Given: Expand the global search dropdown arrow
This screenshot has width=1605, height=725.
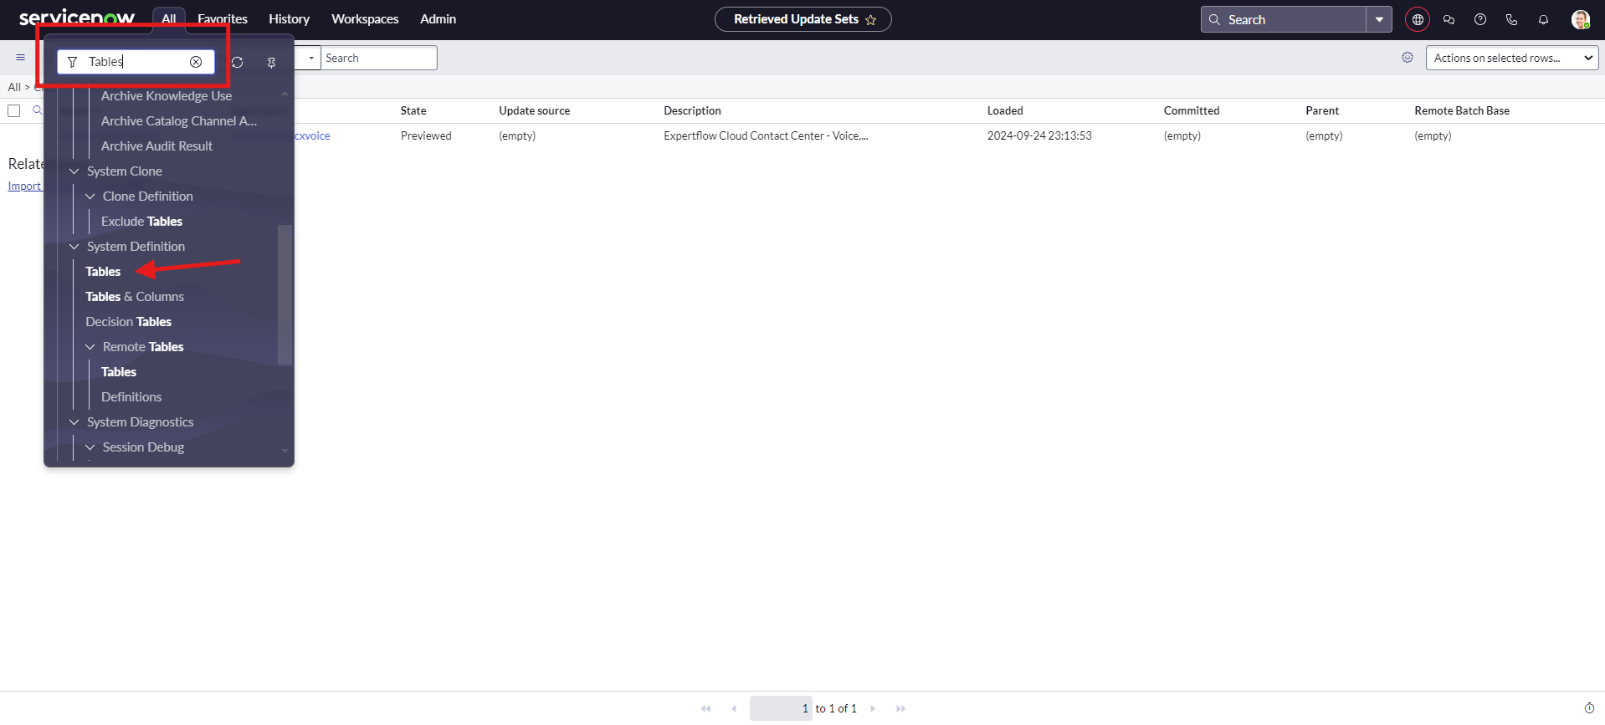Looking at the screenshot, I should pyautogui.click(x=1379, y=19).
